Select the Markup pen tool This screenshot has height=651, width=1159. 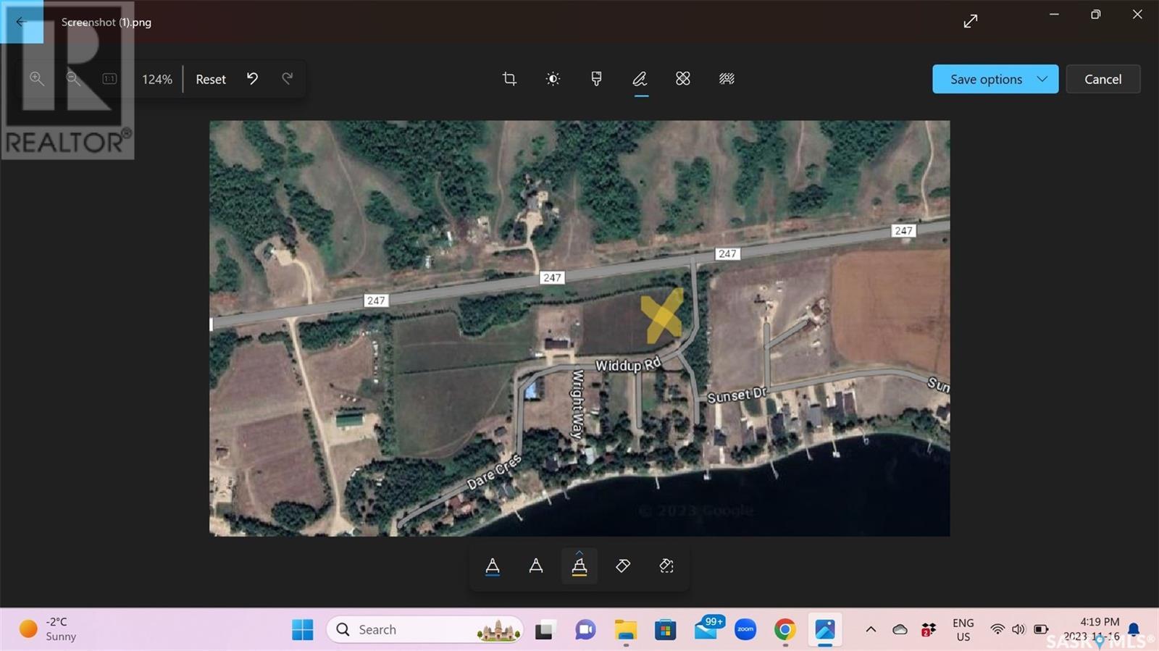click(x=640, y=79)
